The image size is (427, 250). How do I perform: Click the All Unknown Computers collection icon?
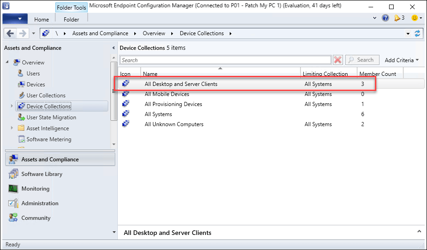(126, 124)
